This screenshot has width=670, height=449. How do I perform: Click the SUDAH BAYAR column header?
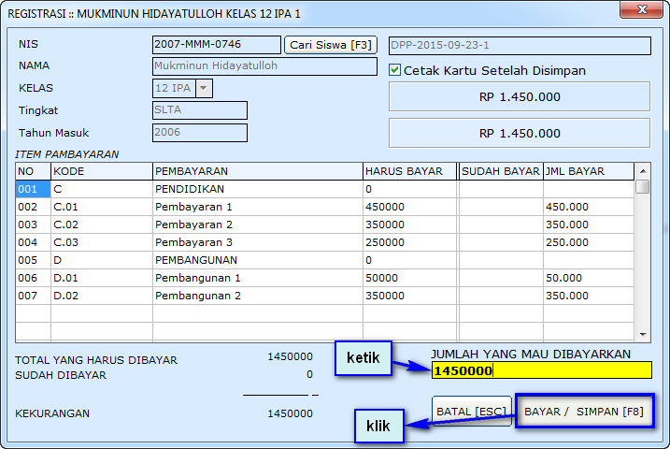pyautogui.click(x=500, y=171)
